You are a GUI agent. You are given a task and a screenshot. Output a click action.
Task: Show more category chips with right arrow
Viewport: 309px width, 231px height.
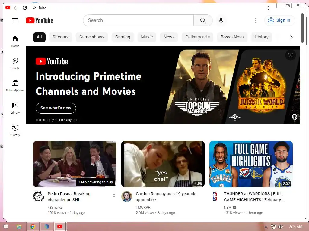tap(291, 37)
